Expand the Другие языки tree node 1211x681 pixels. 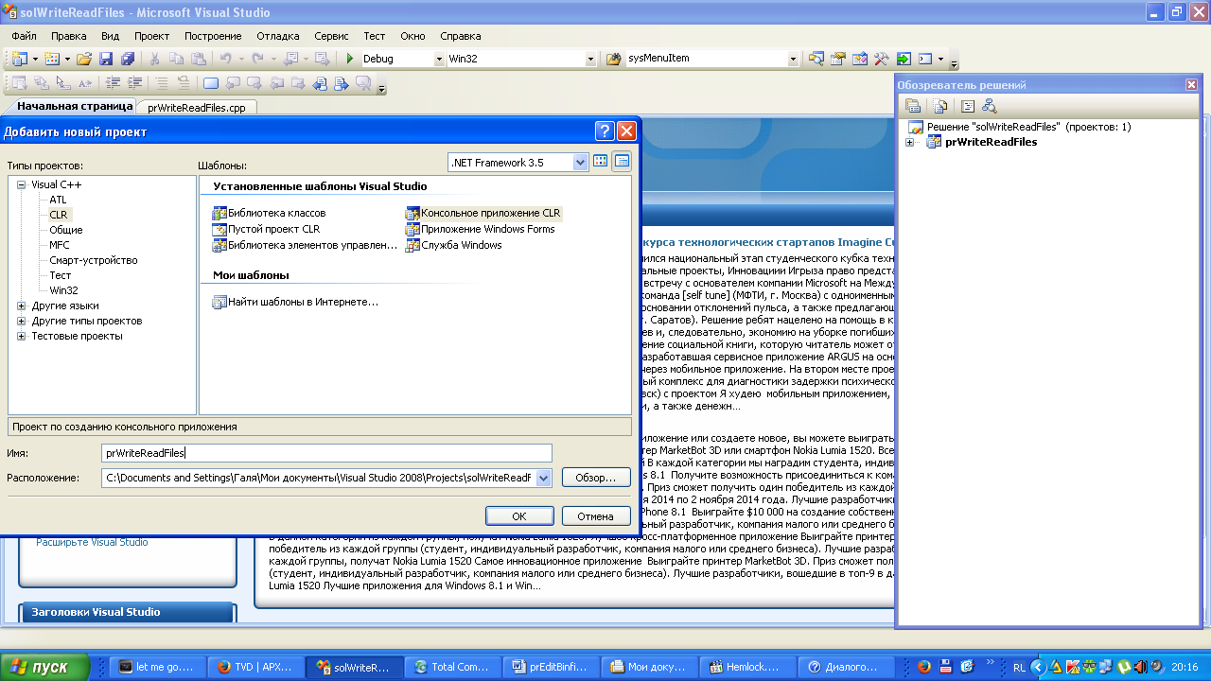(x=21, y=306)
